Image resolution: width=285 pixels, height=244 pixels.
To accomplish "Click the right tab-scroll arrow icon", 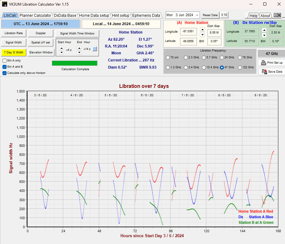I will pyautogui.click(x=279, y=15).
